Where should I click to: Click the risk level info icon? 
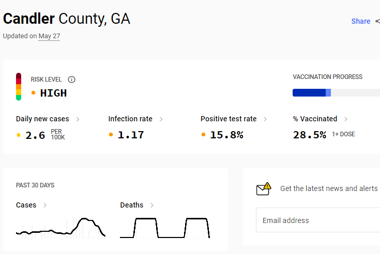tap(71, 80)
